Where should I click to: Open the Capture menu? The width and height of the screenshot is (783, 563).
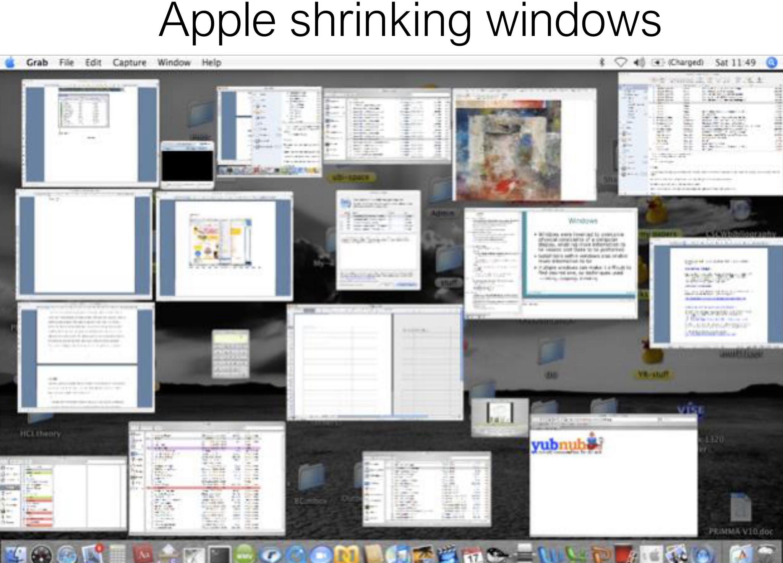[x=130, y=62]
